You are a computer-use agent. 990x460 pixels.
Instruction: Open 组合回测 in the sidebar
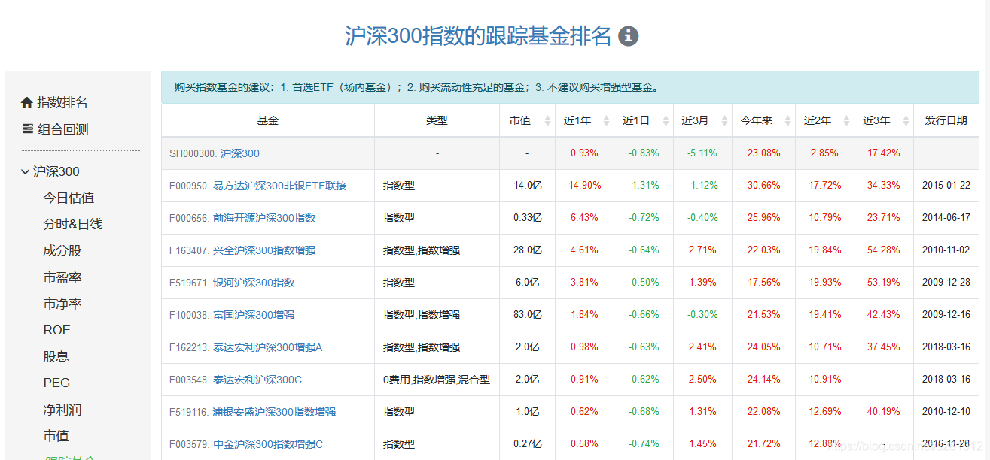tap(63, 129)
